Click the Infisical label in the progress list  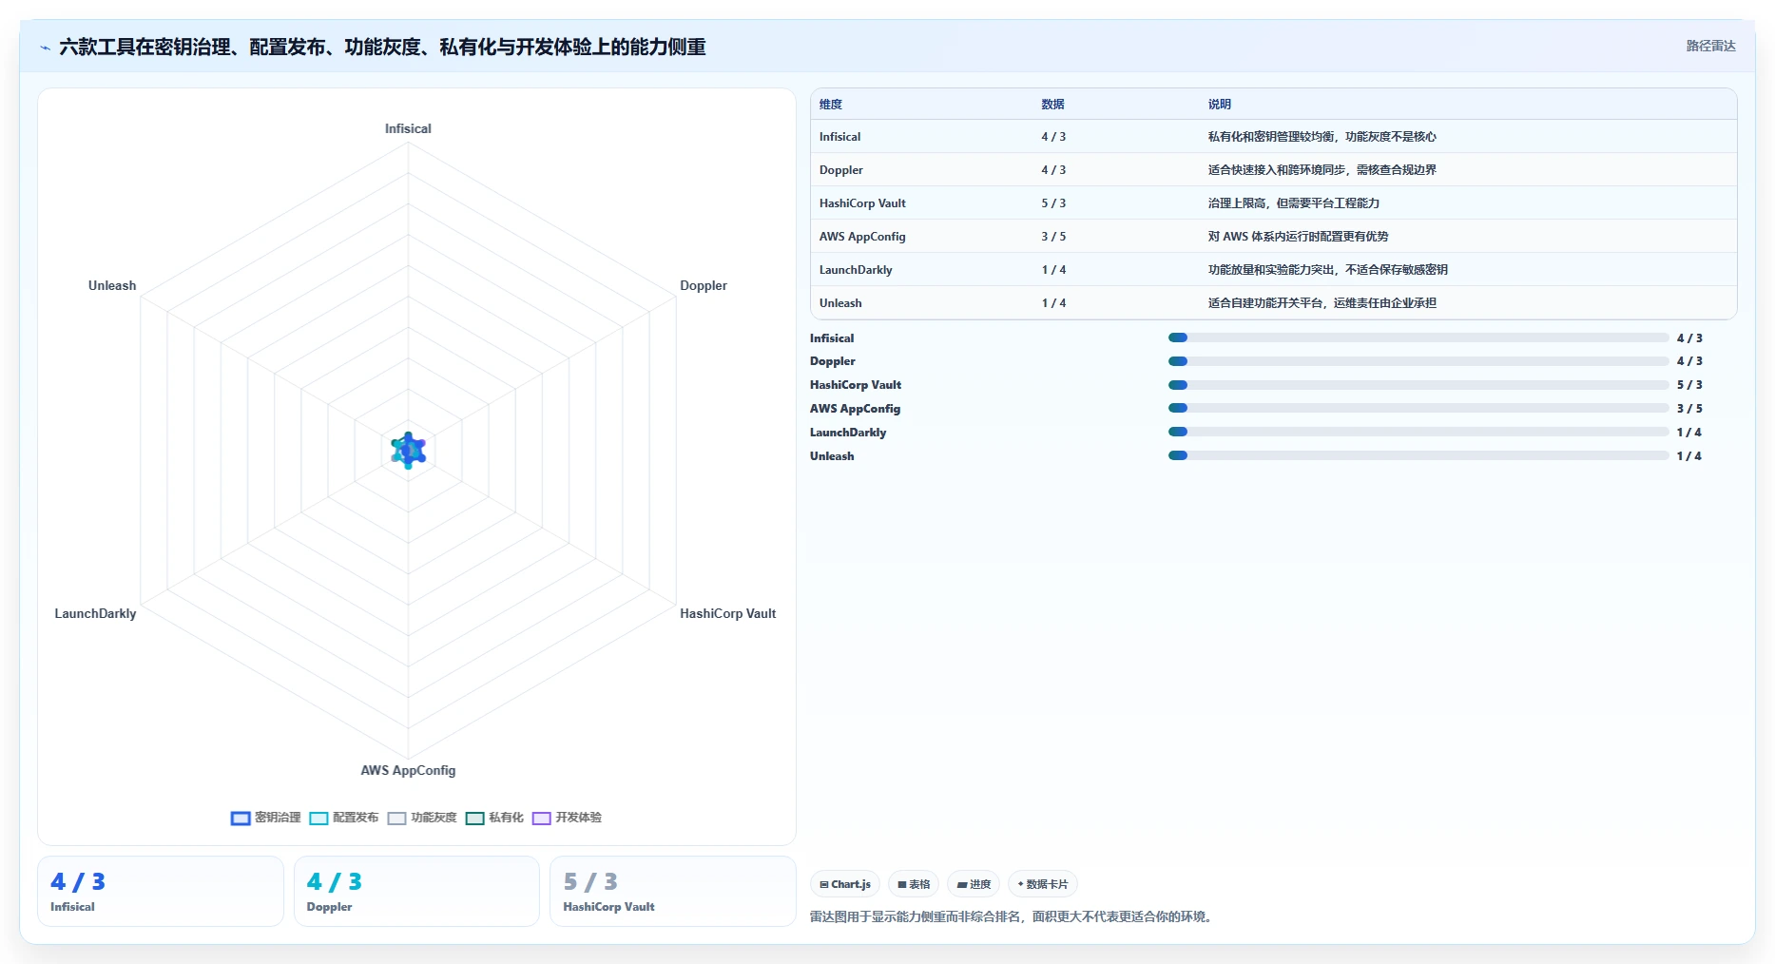click(832, 337)
